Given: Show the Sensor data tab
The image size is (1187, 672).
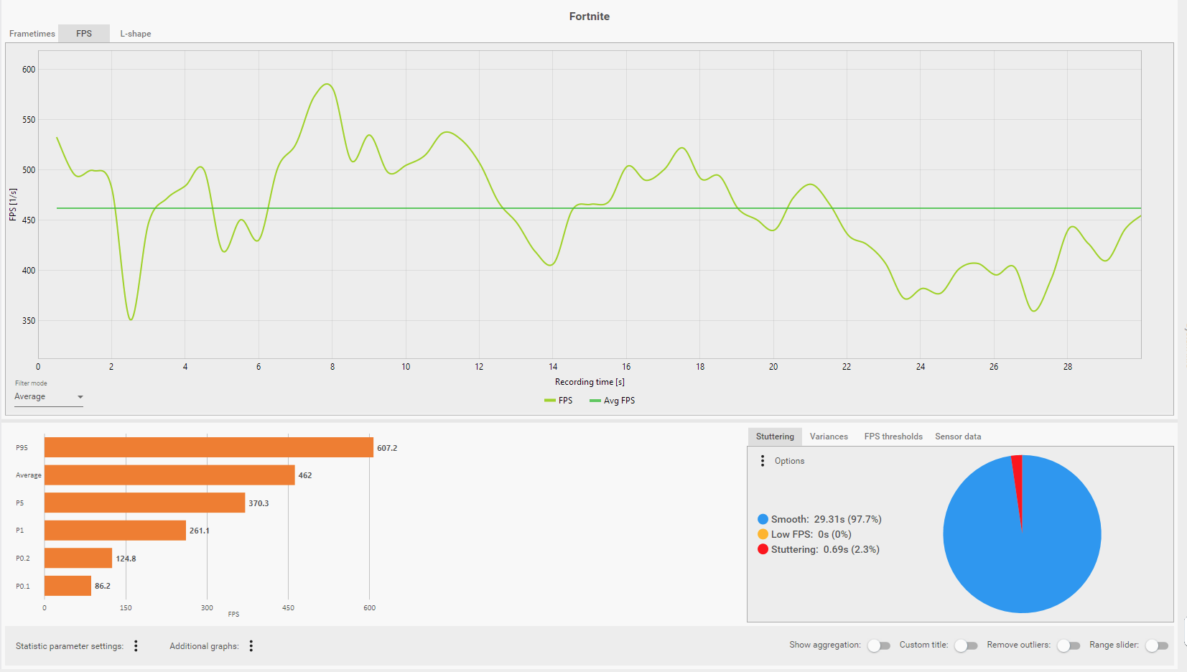Looking at the screenshot, I should click(958, 437).
